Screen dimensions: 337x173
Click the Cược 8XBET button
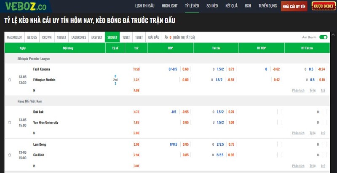click(x=324, y=6)
